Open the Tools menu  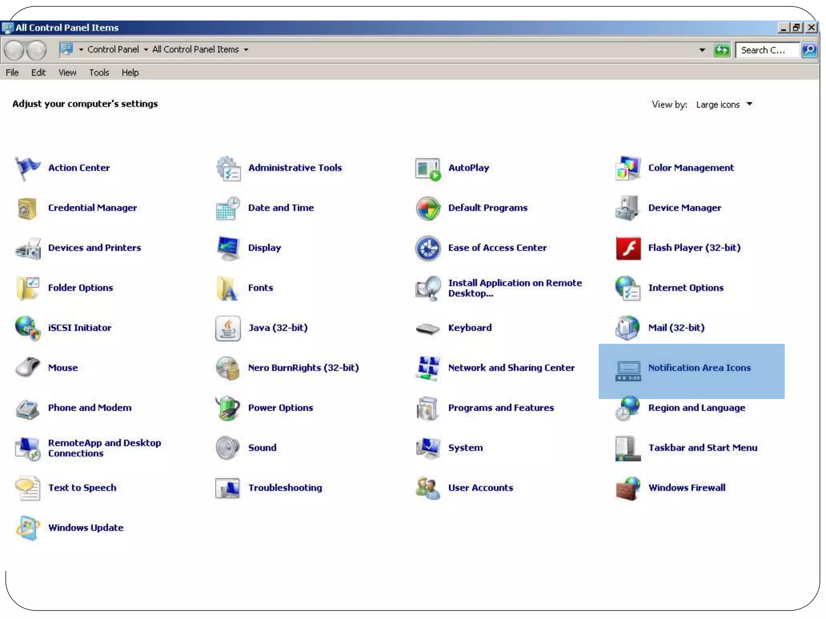[99, 73]
